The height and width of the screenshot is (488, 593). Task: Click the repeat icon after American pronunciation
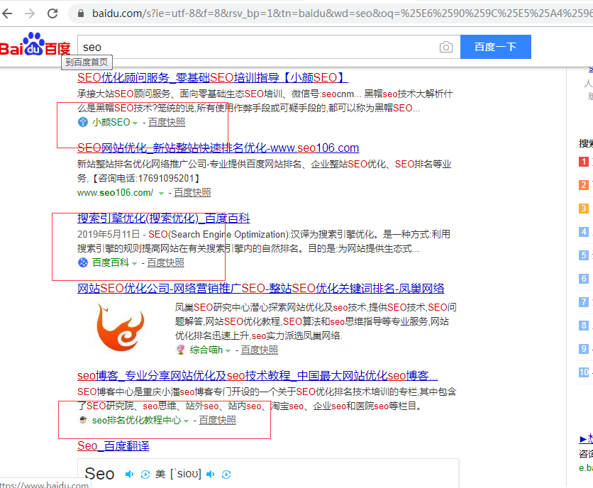point(226,475)
